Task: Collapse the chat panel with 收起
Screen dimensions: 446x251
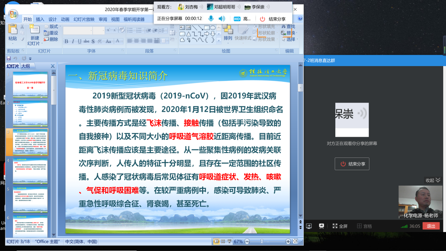Action: tap(433, 180)
